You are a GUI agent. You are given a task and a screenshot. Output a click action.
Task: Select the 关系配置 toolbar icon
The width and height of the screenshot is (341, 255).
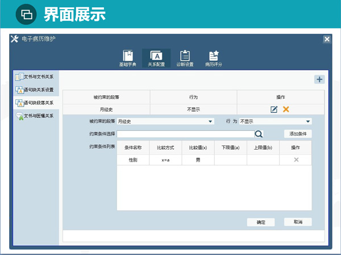coord(156,58)
